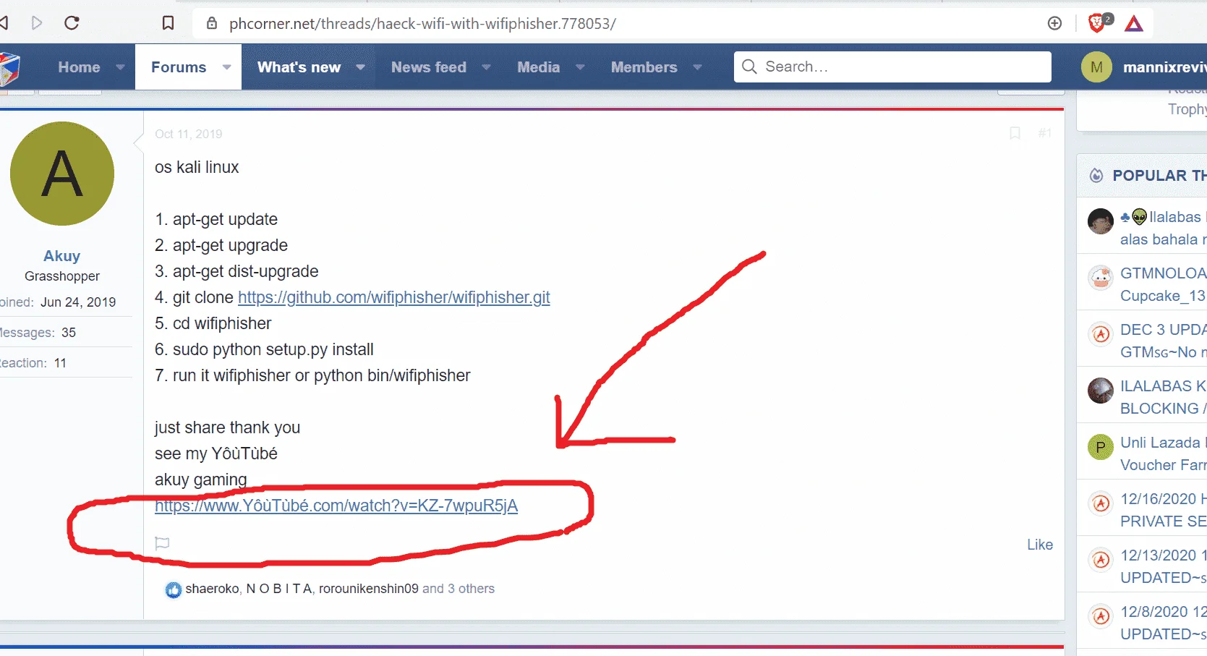
Task: Bookmark post #1 with its bookmark icon
Action: click(1015, 133)
